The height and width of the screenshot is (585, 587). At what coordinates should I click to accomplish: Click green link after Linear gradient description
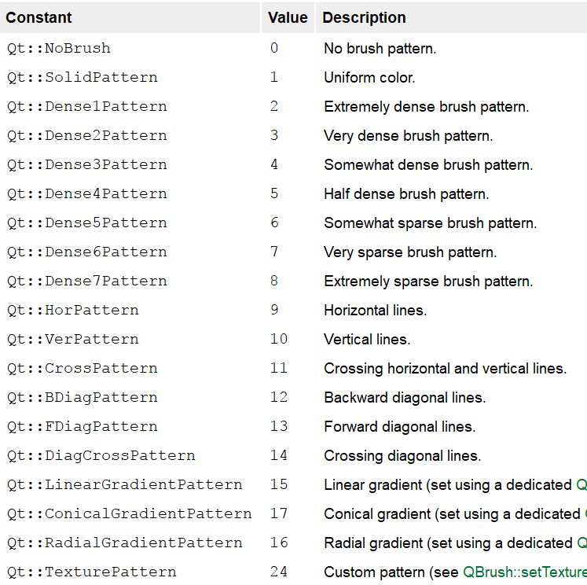tap(581, 484)
